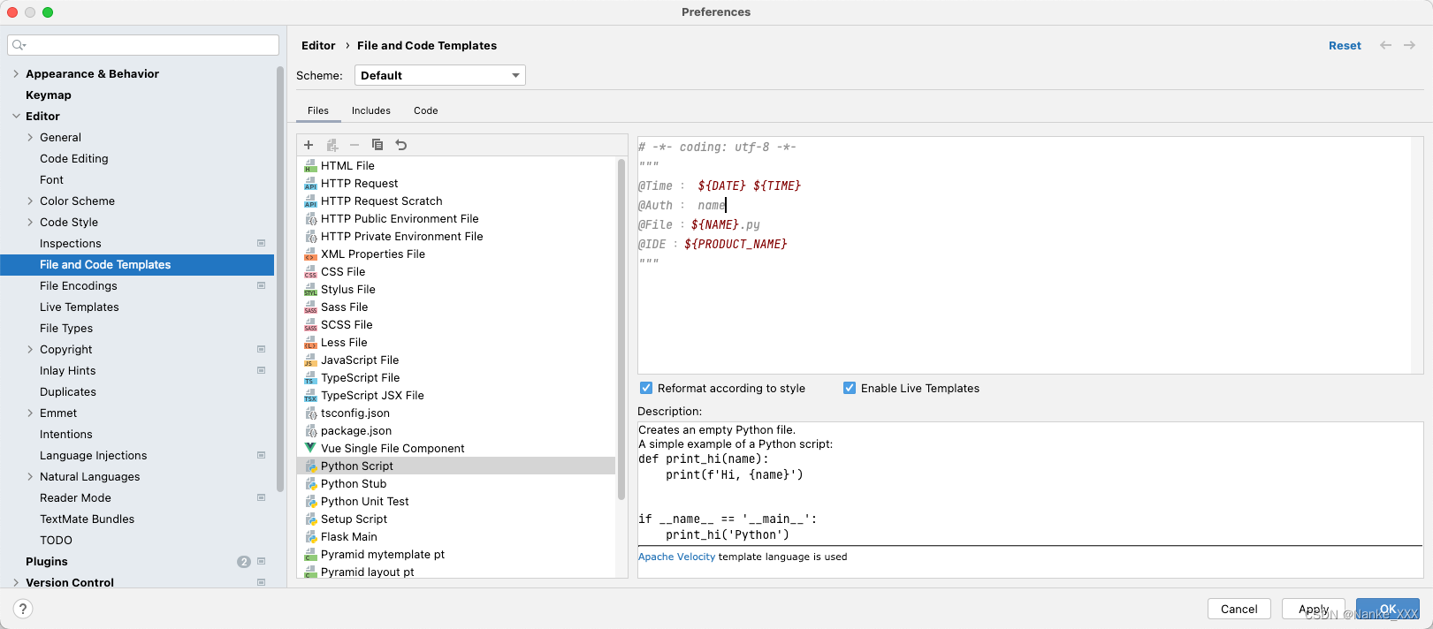Image resolution: width=1433 pixels, height=629 pixels.
Task: Expand the Color Scheme node arrow
Action: (x=30, y=201)
